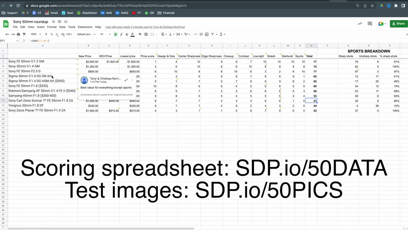Open text wrapping dropdown
The image size is (408, 230).
[x=179, y=34]
